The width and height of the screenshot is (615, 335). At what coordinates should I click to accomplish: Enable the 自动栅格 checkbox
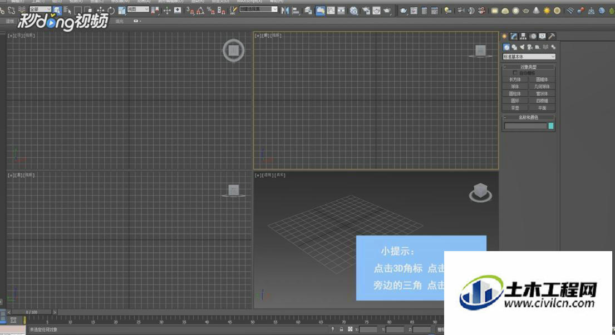tap(515, 73)
